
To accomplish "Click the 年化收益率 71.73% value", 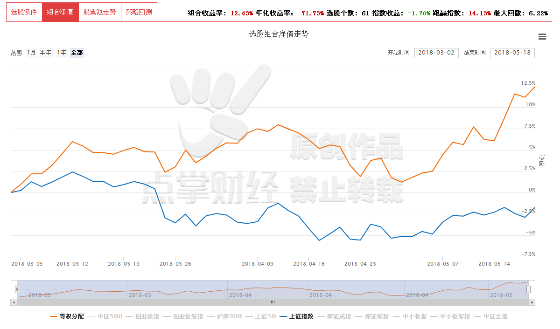I will point(313,14).
